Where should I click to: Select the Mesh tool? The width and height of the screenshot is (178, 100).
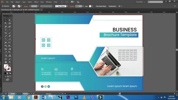pos(6,49)
